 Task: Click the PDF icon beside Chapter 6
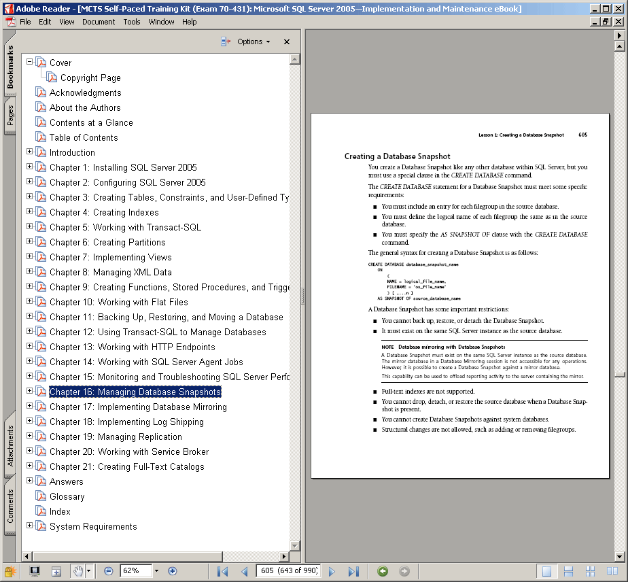pyautogui.click(x=41, y=241)
